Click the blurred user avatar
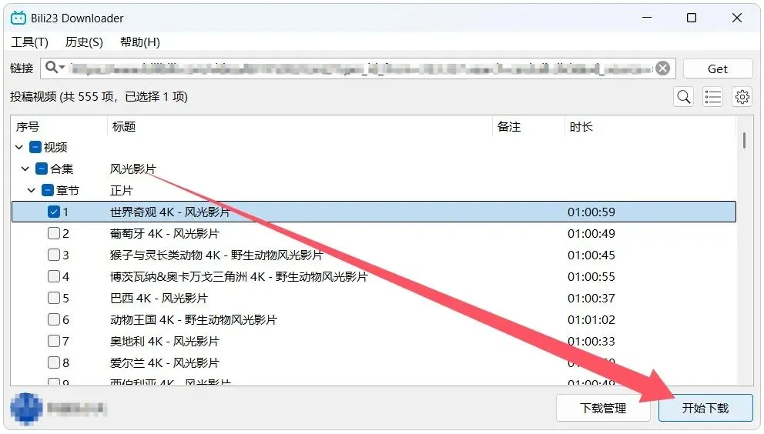The height and width of the screenshot is (434, 764). pyautogui.click(x=26, y=408)
